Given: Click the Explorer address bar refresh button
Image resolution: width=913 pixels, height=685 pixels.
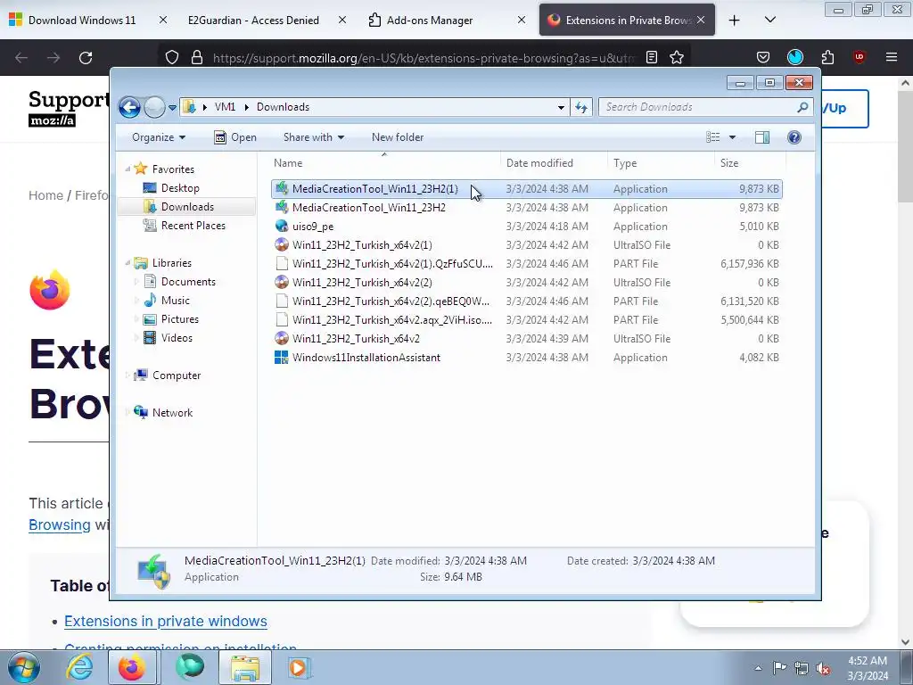Looking at the screenshot, I should point(581,107).
